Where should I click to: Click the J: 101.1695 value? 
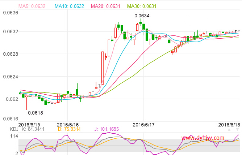click(x=107, y=129)
